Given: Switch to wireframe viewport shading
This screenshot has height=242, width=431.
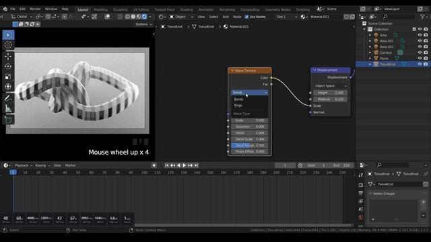Looking at the screenshot, I should tap(127, 17).
